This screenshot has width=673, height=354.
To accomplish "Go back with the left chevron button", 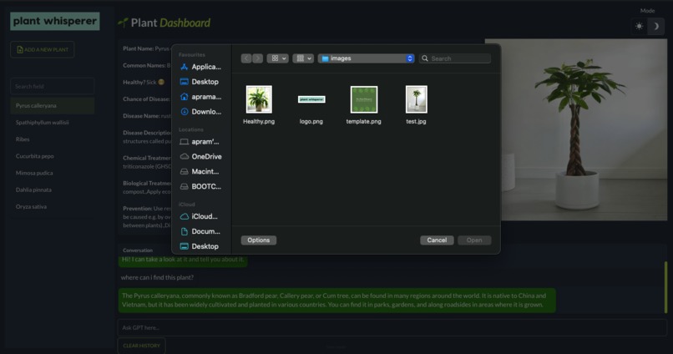I will click(x=246, y=58).
